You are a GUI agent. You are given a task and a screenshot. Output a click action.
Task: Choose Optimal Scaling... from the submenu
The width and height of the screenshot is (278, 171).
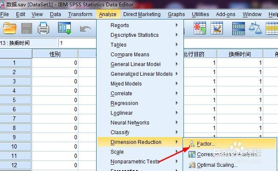click(x=230, y=165)
